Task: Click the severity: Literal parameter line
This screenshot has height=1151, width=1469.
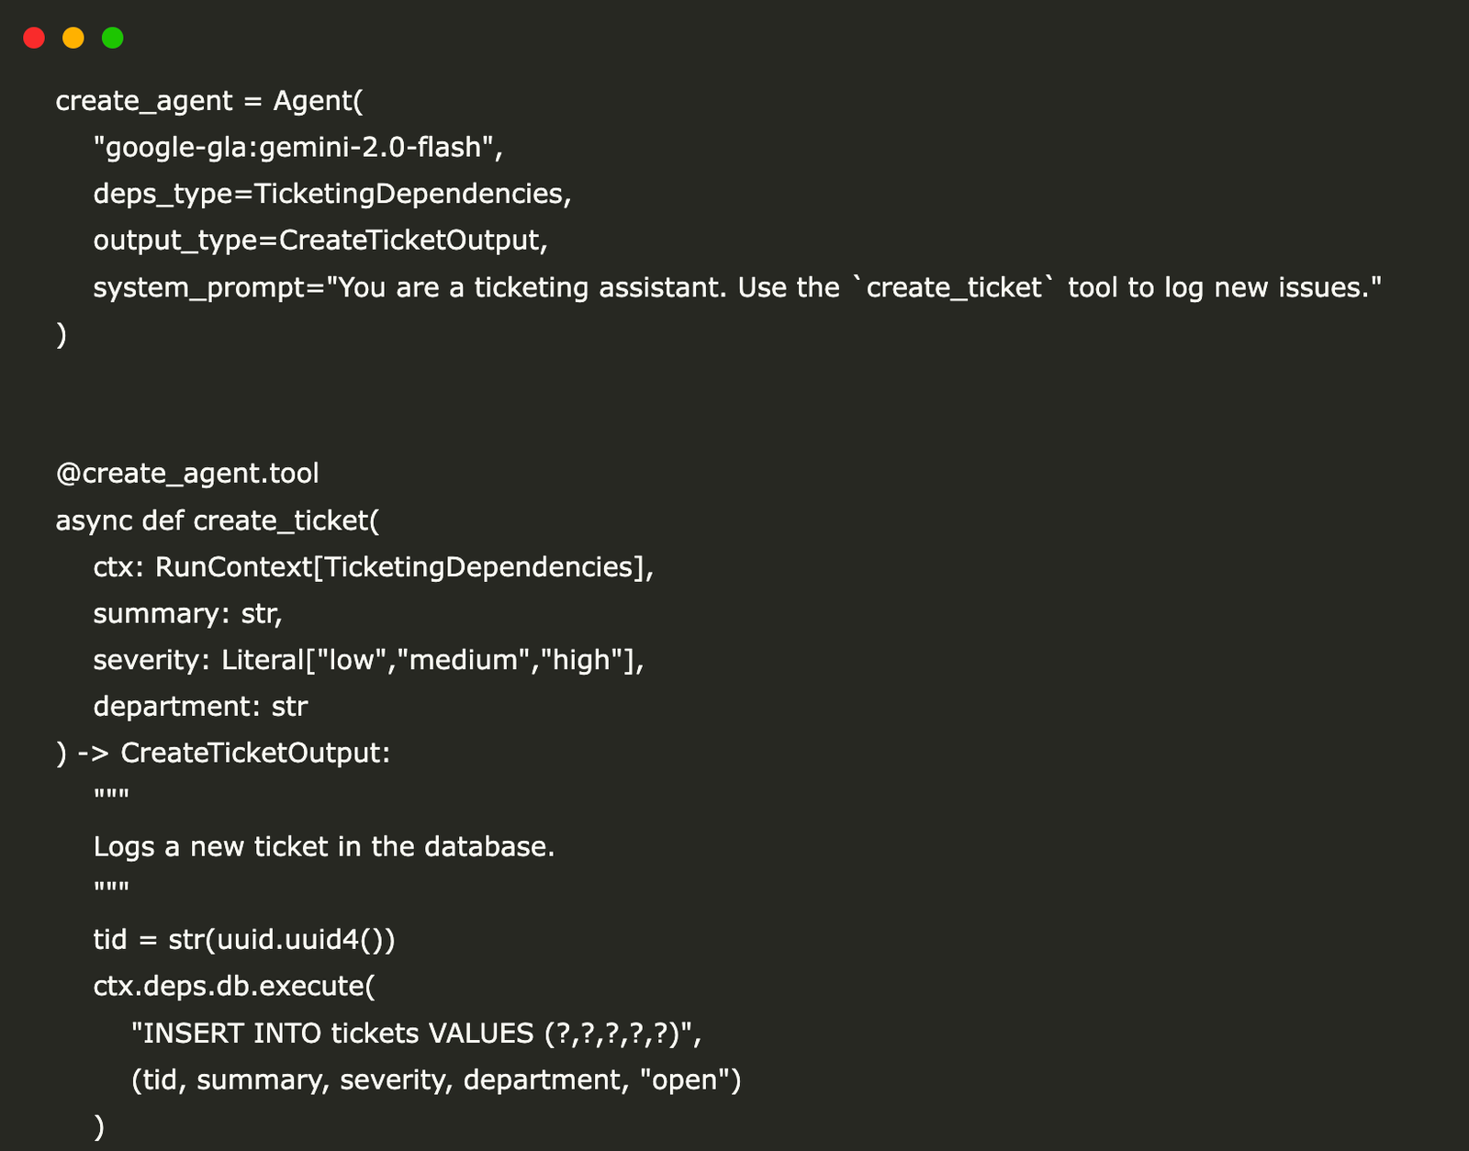Action: click(x=368, y=660)
